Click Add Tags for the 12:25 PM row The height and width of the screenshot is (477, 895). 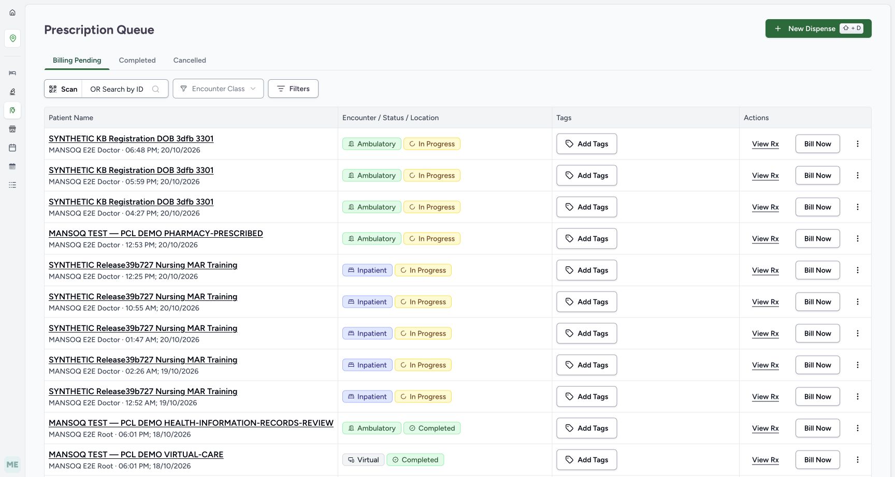click(587, 270)
